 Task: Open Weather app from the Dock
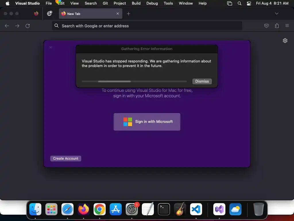[235, 209]
